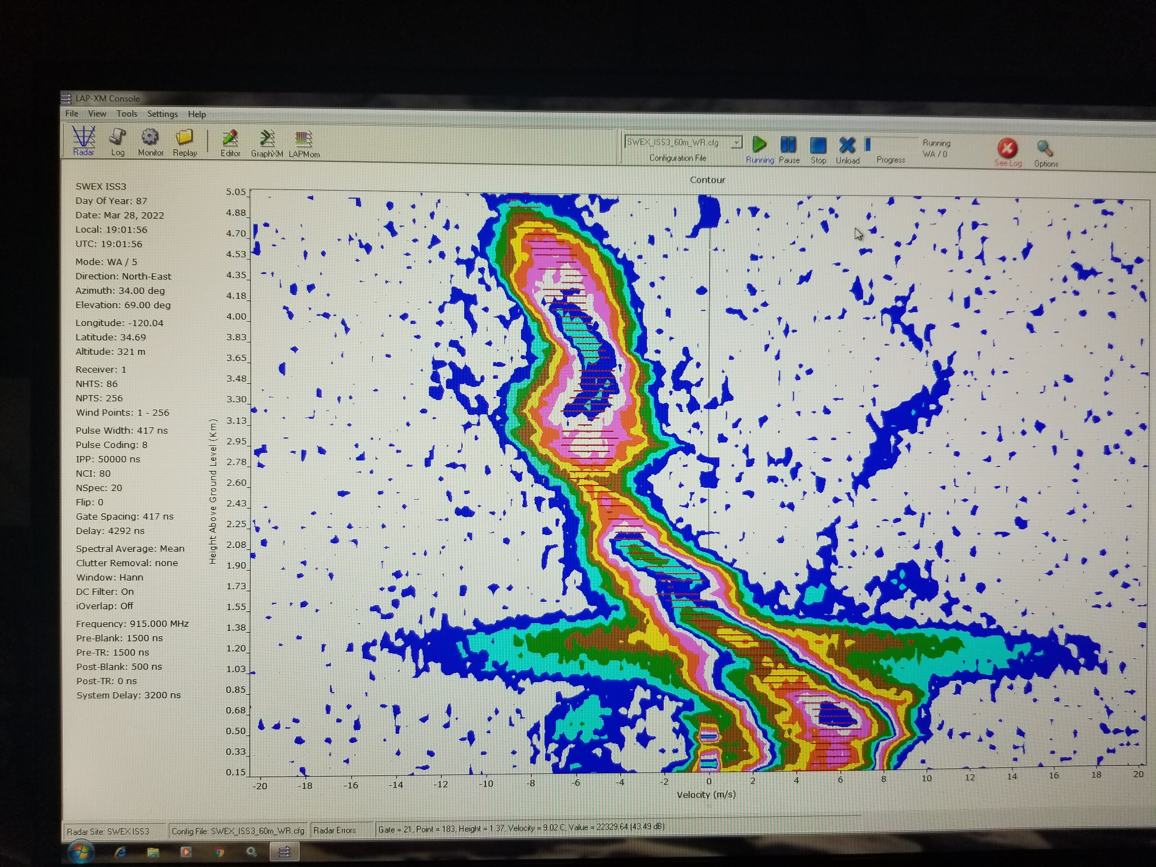Pause the radar acquisition
Screen dimensions: 1156x867
(789, 145)
